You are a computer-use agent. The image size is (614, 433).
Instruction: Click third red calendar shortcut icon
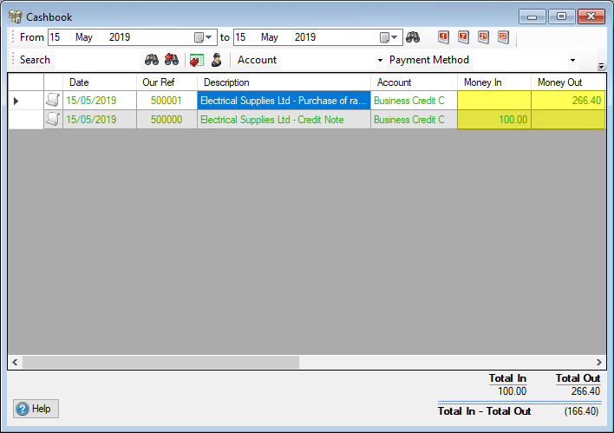[483, 37]
